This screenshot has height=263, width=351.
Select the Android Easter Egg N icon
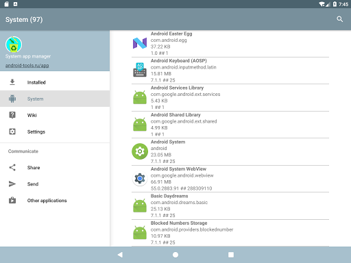[x=140, y=43]
